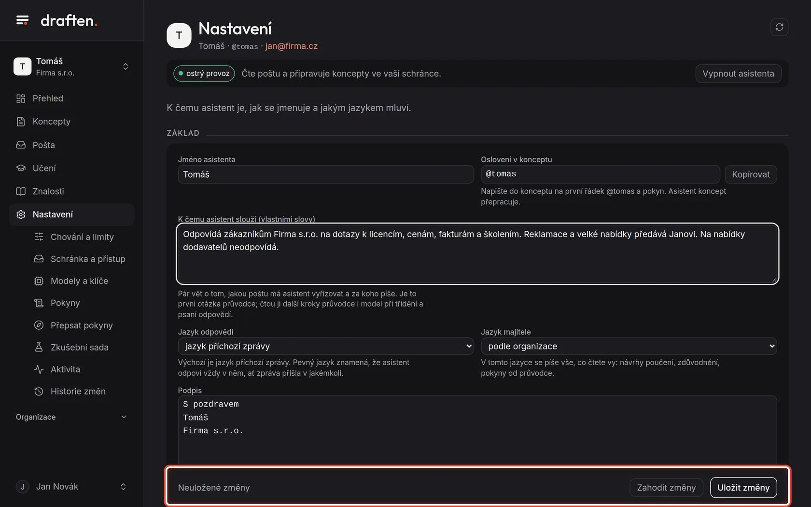Open Chování a limity settings page
Screen dimensions: 811x507
pos(81,237)
